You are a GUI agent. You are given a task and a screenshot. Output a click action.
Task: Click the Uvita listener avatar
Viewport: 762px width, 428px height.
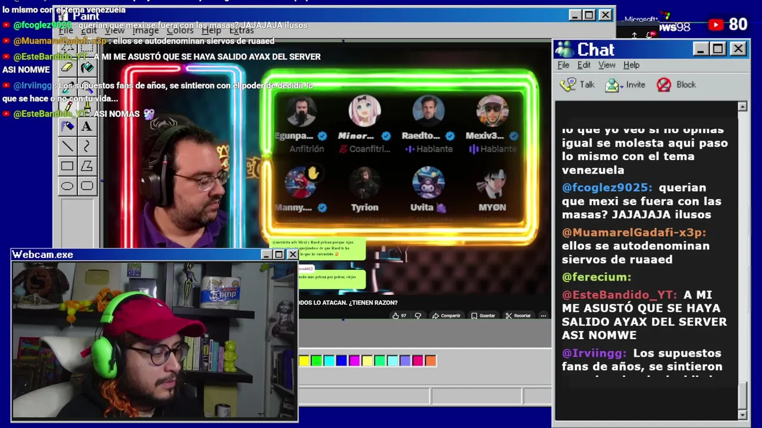point(428,183)
